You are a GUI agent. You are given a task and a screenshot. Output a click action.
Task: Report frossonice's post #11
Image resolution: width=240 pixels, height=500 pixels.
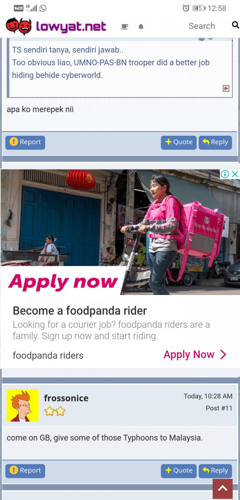click(x=25, y=471)
